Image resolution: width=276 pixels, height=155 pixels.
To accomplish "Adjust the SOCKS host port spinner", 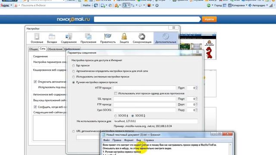I will pyautogui.click(x=197, y=110).
